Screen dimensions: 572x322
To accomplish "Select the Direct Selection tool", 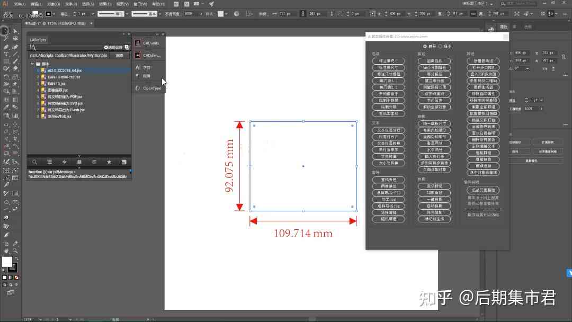I will 15,31.
